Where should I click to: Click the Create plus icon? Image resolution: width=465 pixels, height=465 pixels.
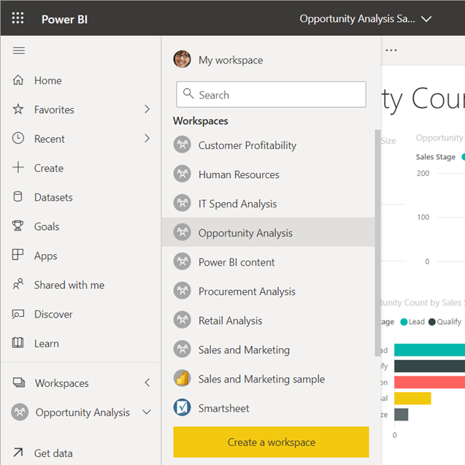18,167
